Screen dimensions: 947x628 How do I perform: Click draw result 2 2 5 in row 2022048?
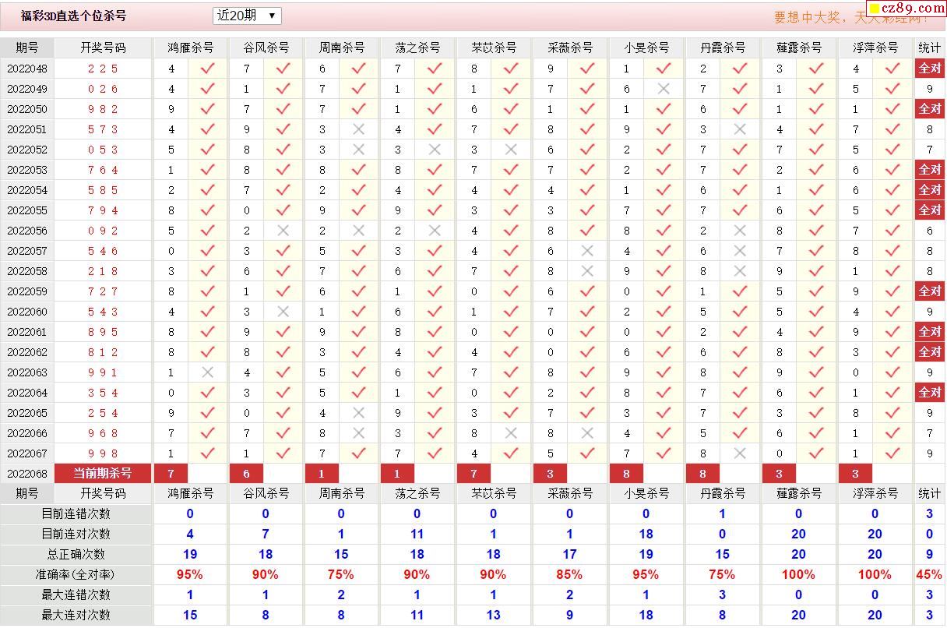[x=103, y=69]
